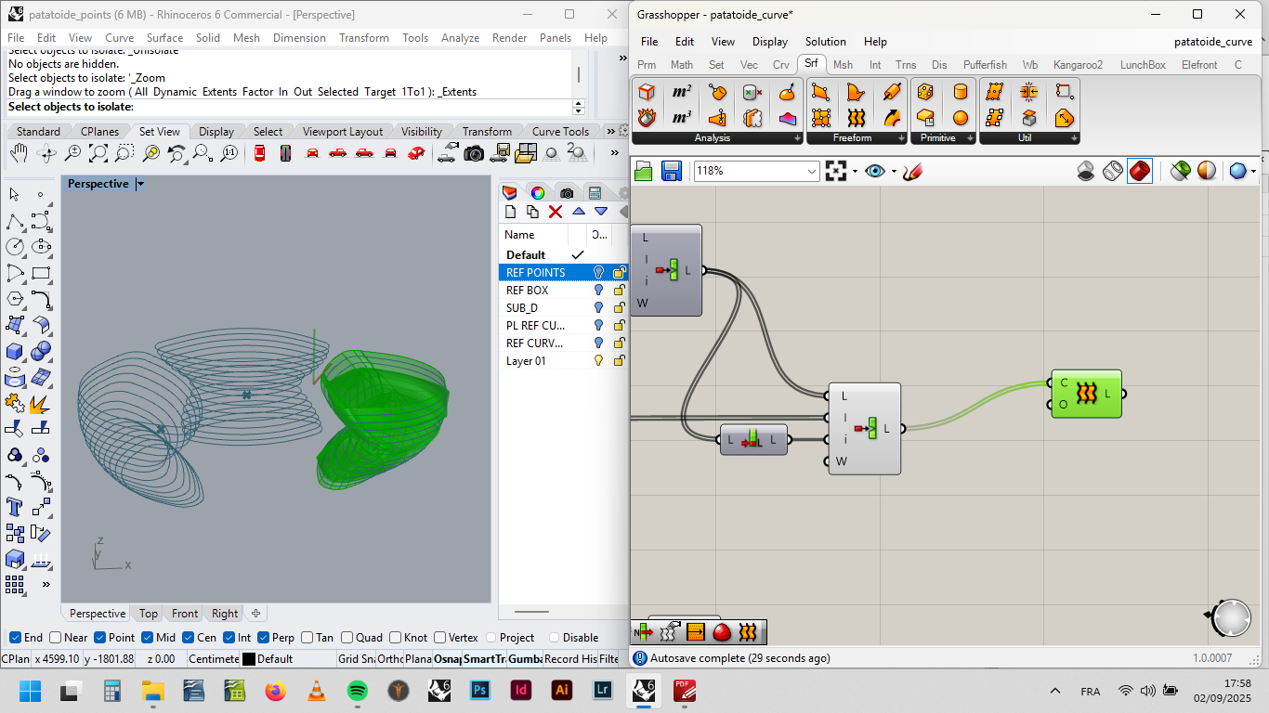The width and height of the screenshot is (1269, 713).
Task: Click the Pan view hand icon
Action: click(x=19, y=153)
